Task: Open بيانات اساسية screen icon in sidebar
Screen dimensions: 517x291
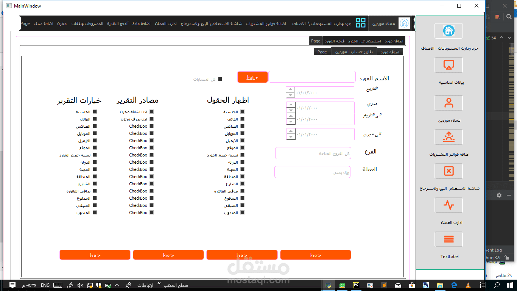Action: click(x=448, y=65)
